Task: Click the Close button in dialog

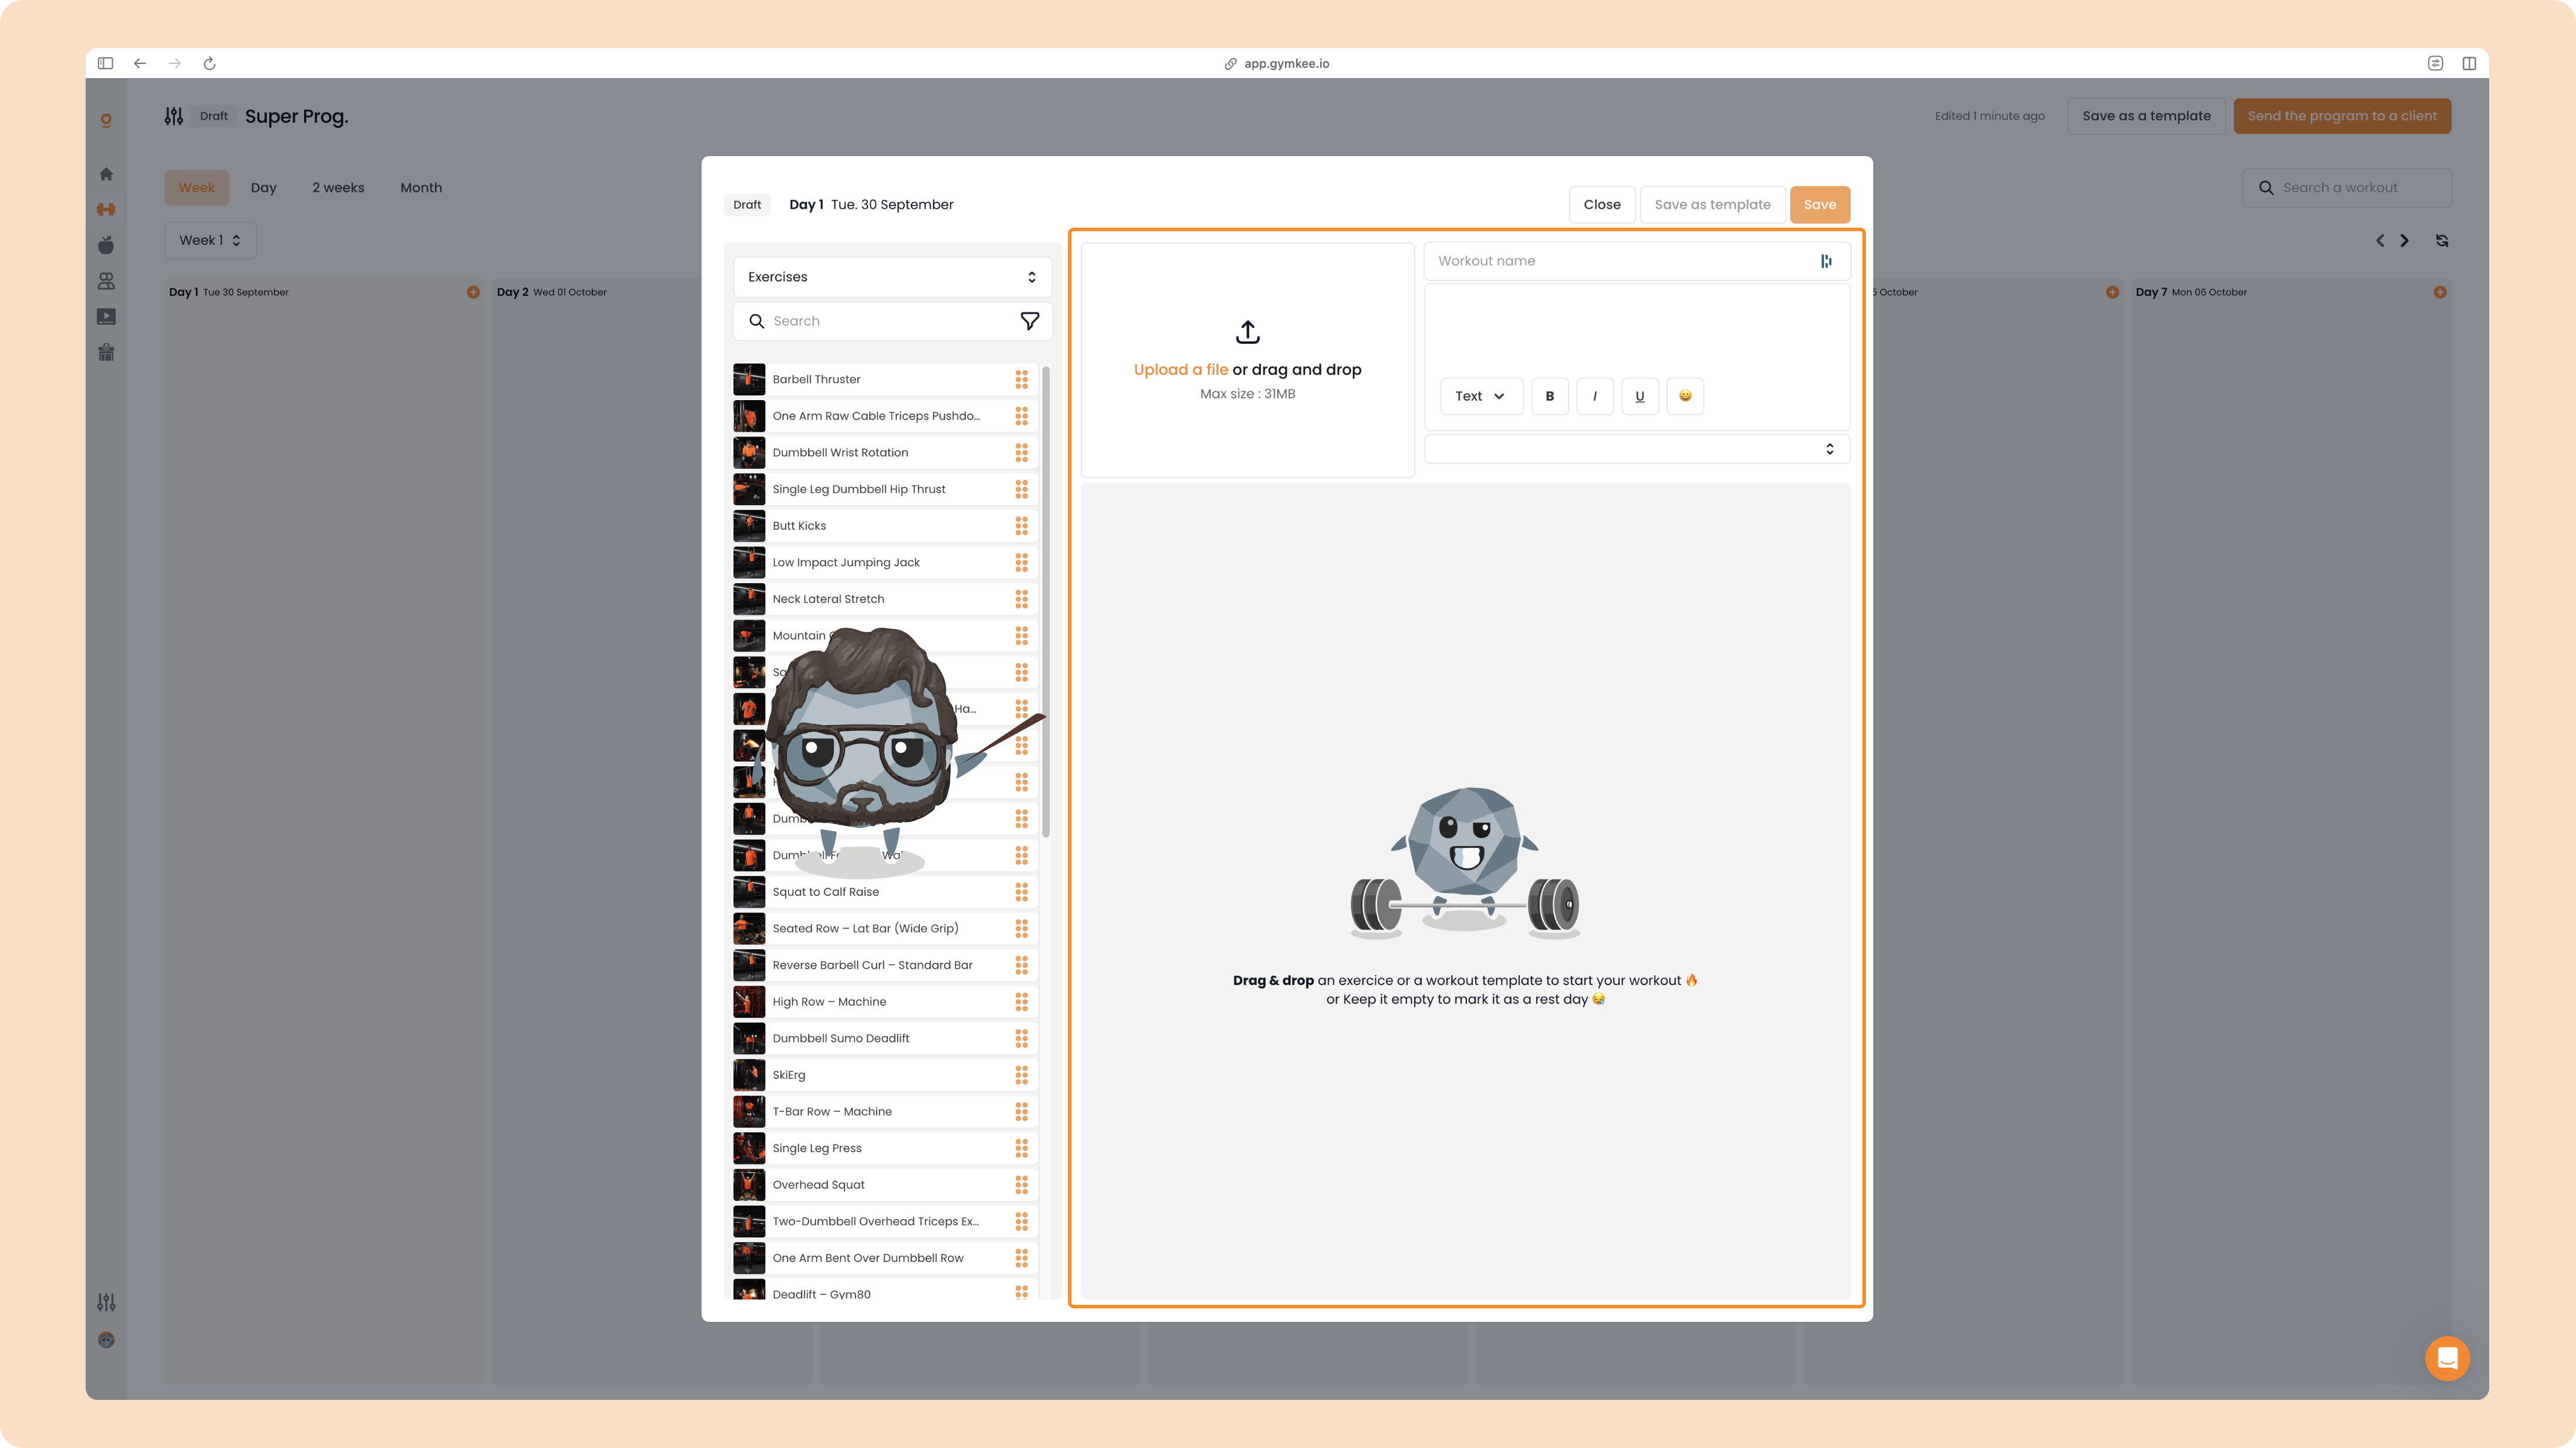Action: coord(1602,205)
